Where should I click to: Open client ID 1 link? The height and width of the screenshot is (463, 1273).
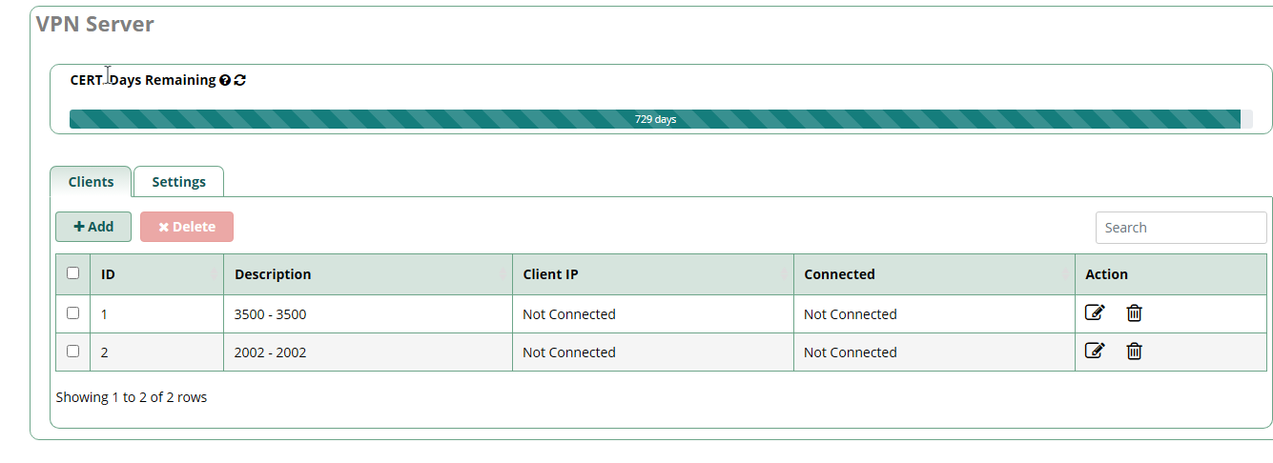click(105, 313)
